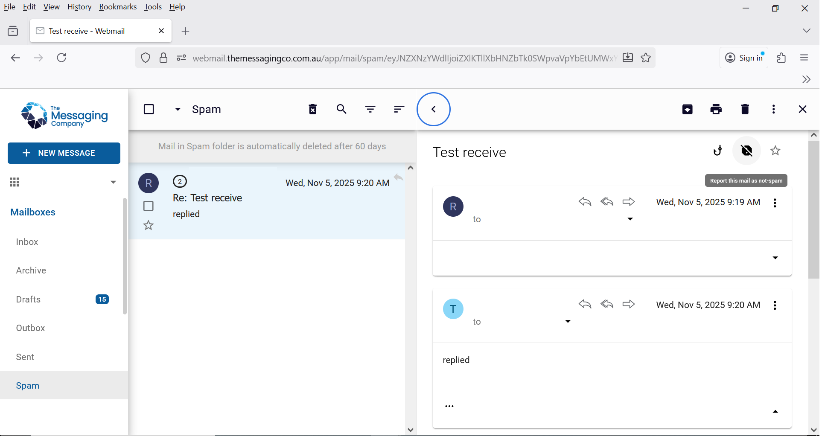
Task: Click the R sender avatar in mail list
Action: (149, 183)
